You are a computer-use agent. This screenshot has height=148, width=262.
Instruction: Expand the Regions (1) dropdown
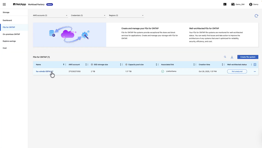[127, 16]
